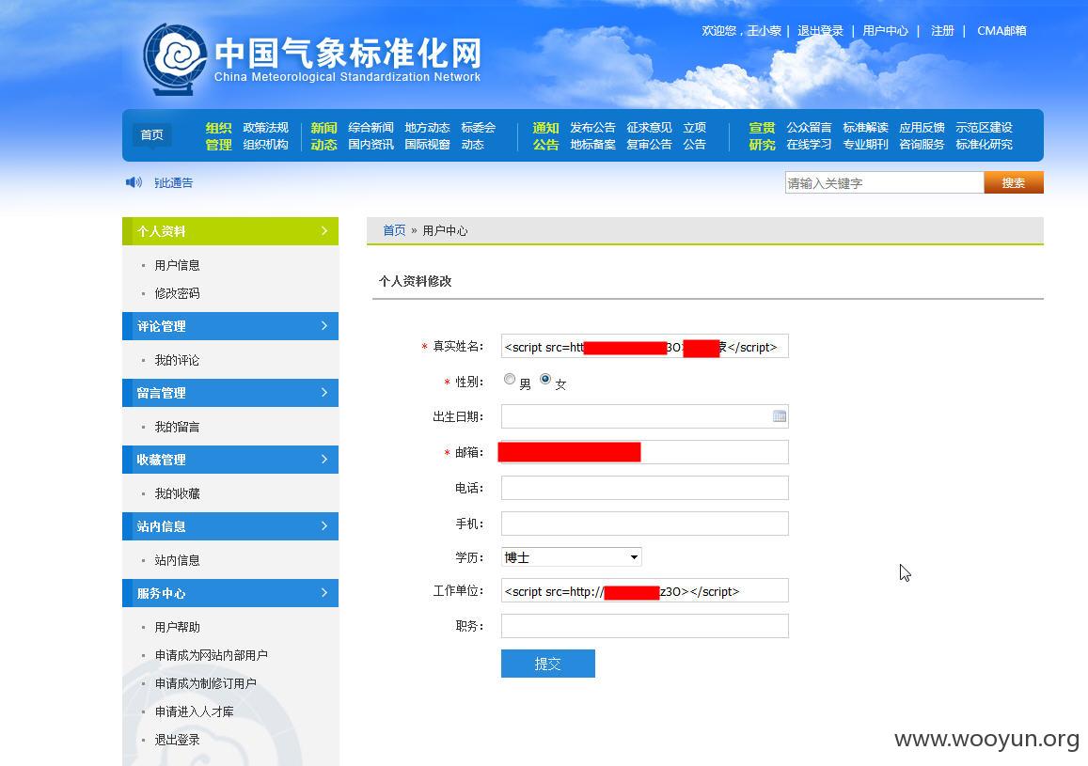This screenshot has width=1088, height=766.
Task: Open 修改密码 in the sidebar
Action: click(177, 293)
